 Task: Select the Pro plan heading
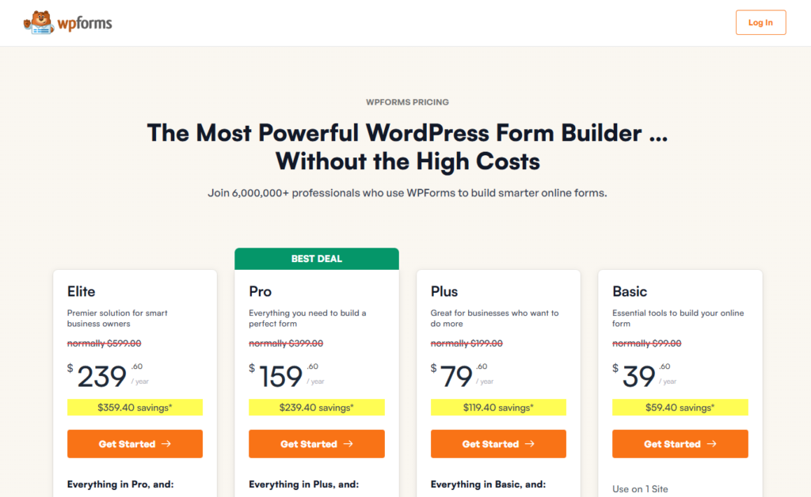[261, 291]
